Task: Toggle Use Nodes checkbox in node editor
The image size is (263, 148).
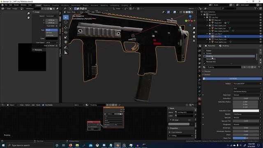Action: tap(43, 105)
